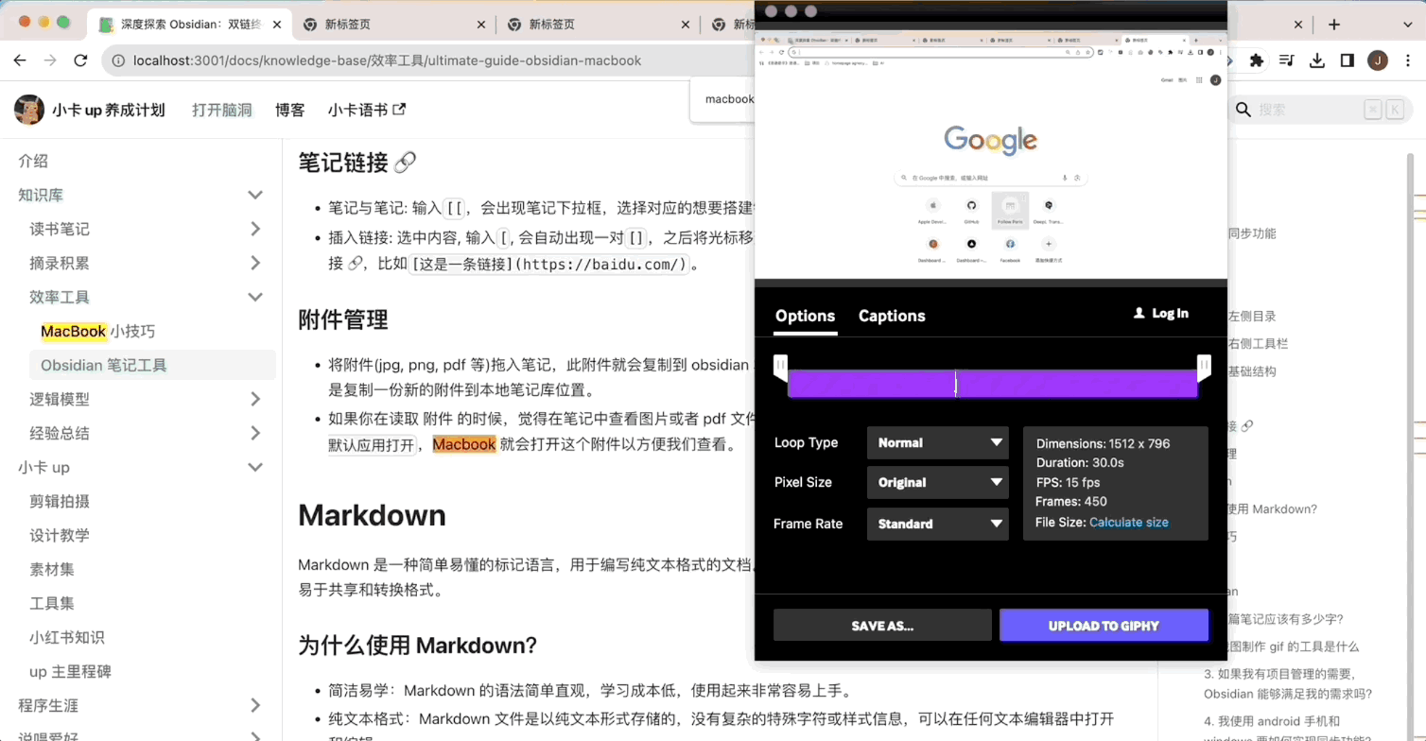This screenshot has height=741, width=1426.
Task: Open the Loop Type dropdown set to Normal
Action: (x=937, y=442)
